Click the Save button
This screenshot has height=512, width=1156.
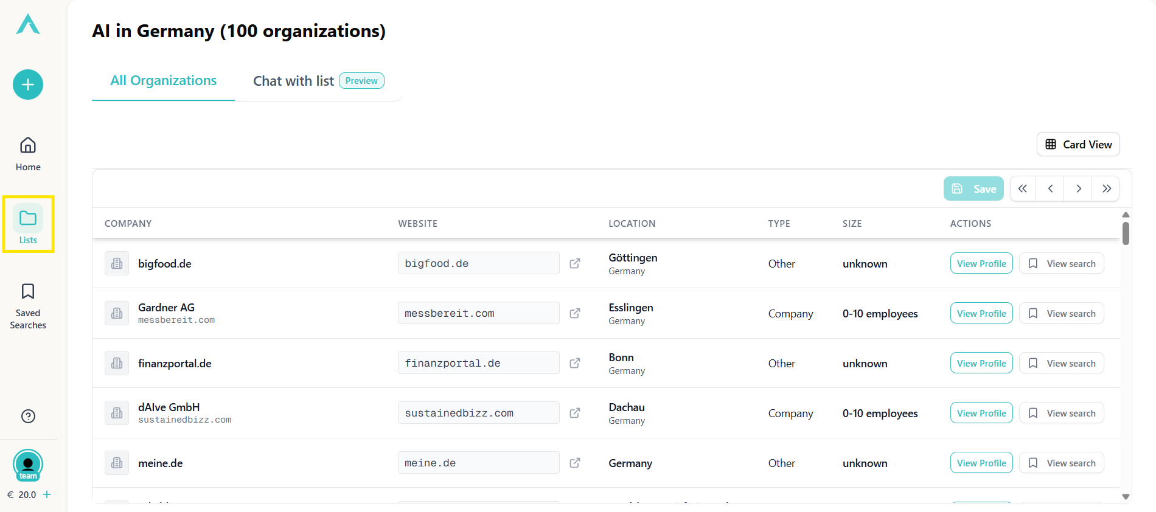pyautogui.click(x=973, y=189)
